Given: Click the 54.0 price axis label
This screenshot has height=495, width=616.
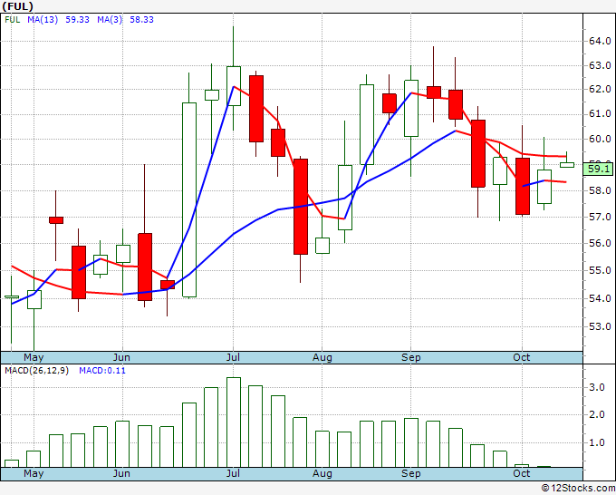Looking at the screenshot, I should click(600, 298).
